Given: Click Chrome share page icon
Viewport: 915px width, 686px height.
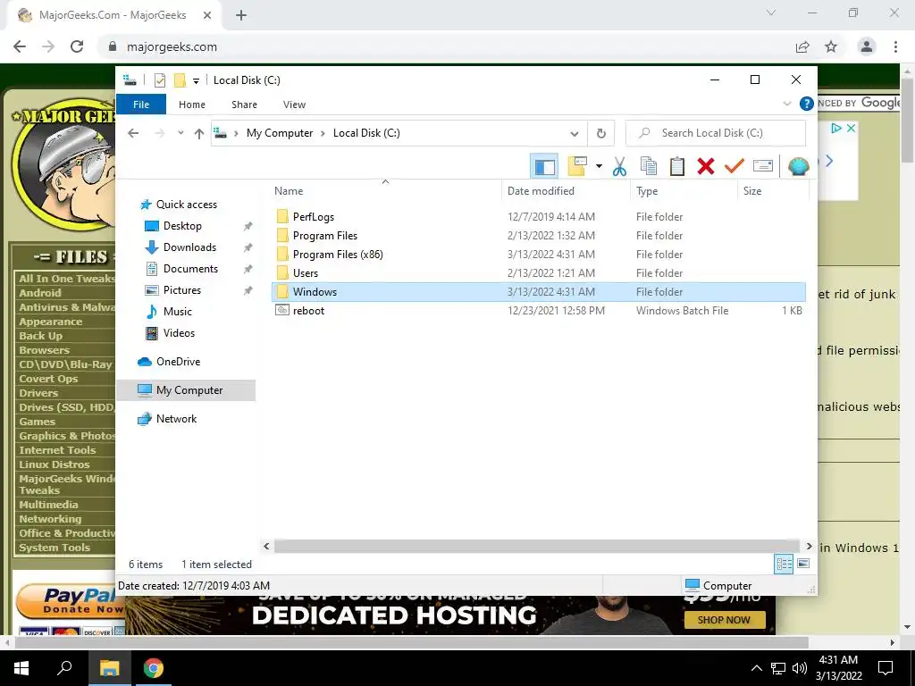Looking at the screenshot, I should pyautogui.click(x=802, y=46).
